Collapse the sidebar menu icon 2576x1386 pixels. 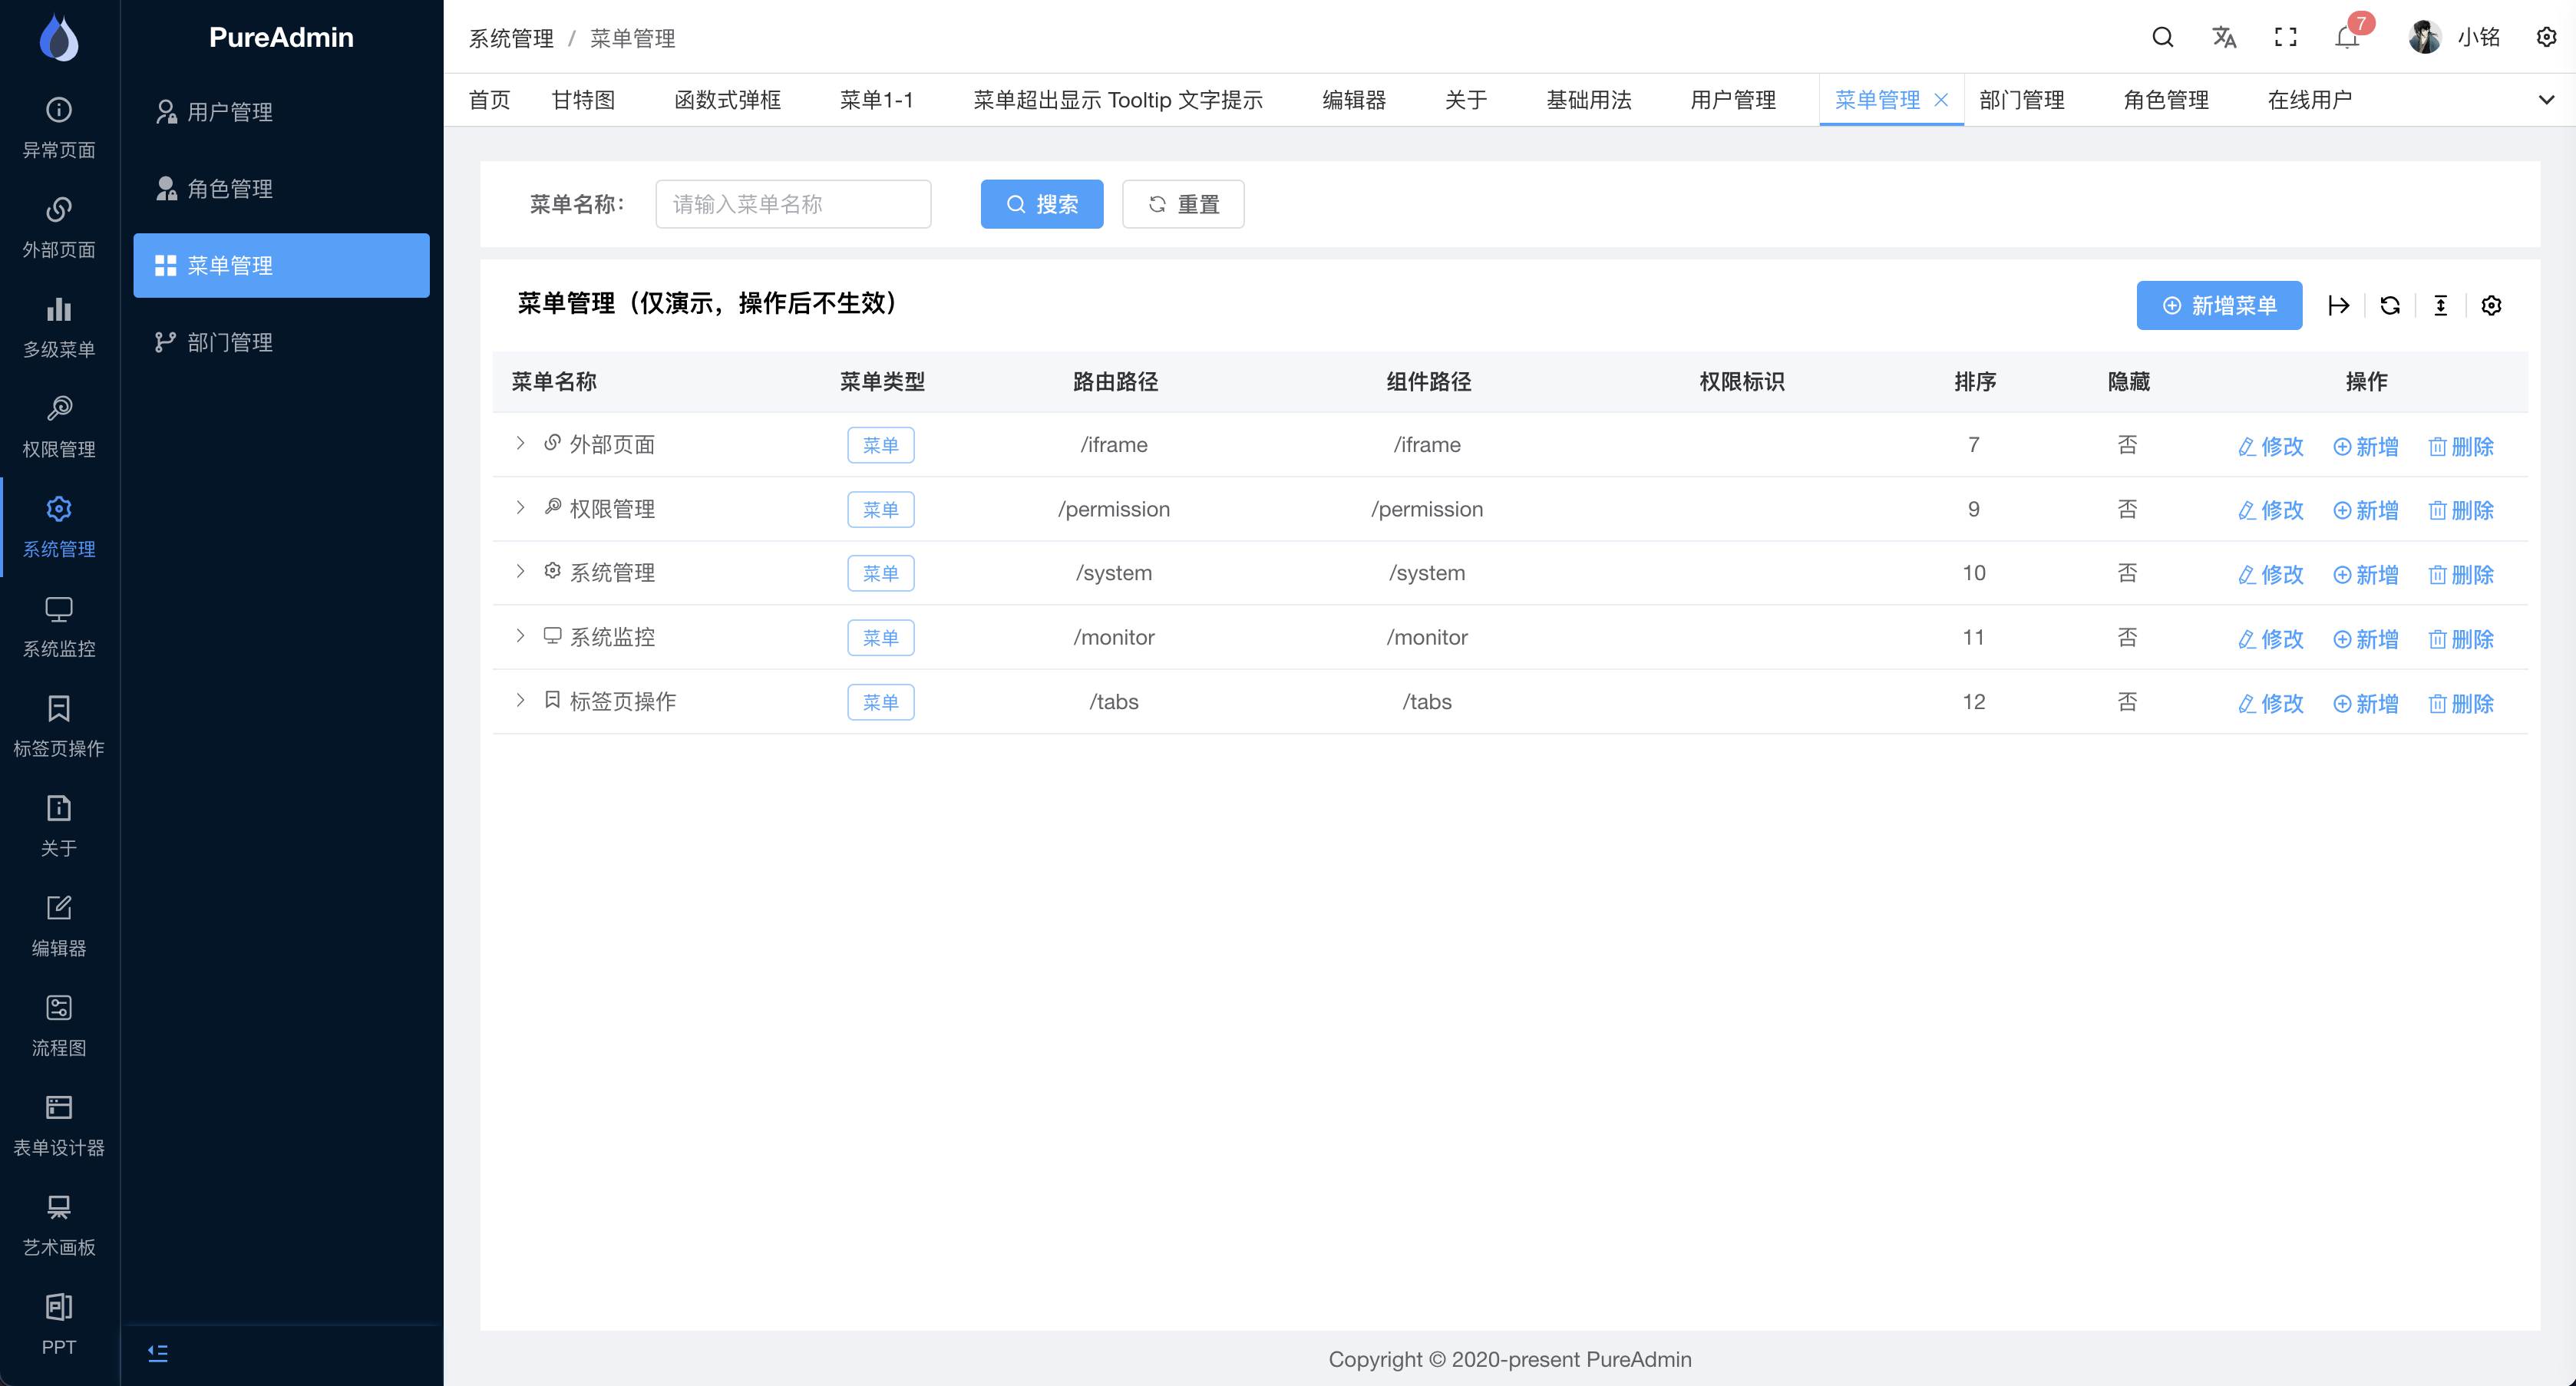pyautogui.click(x=158, y=1352)
